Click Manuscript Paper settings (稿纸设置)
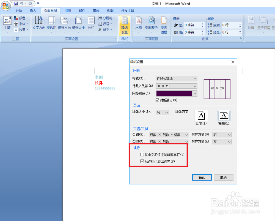Screen dimensions: 275x221 tap(125, 25)
